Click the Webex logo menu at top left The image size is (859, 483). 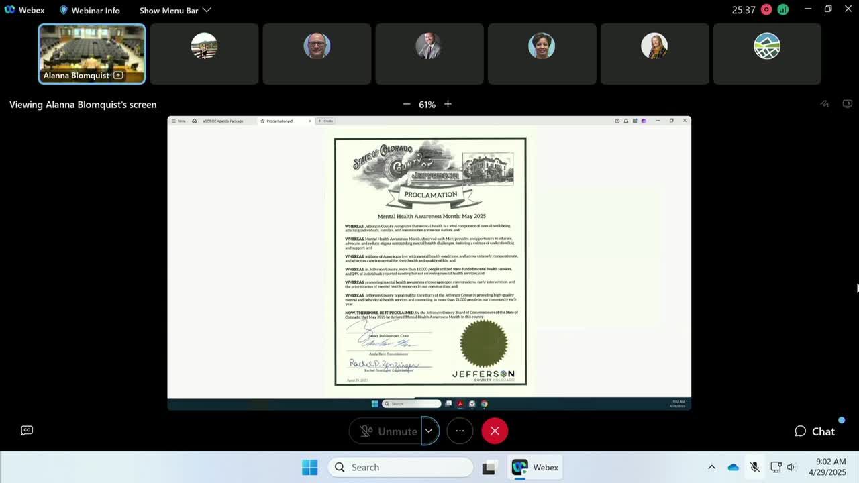pyautogui.click(x=24, y=10)
